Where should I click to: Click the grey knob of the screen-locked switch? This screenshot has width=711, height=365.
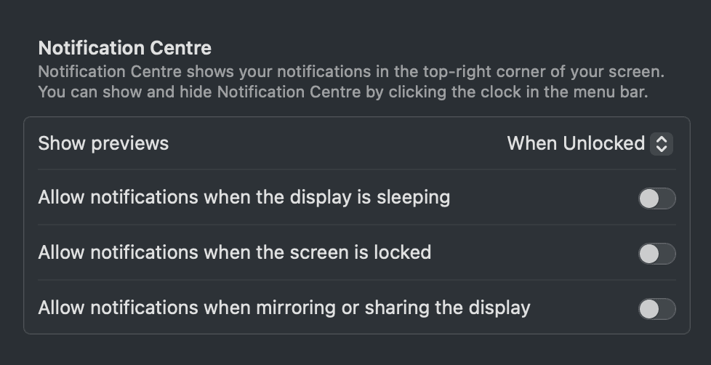(649, 253)
